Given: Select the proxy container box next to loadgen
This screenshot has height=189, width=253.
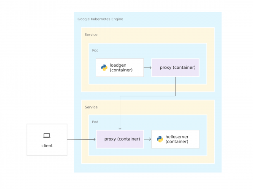Looking at the screenshot, I should tap(175, 67).
